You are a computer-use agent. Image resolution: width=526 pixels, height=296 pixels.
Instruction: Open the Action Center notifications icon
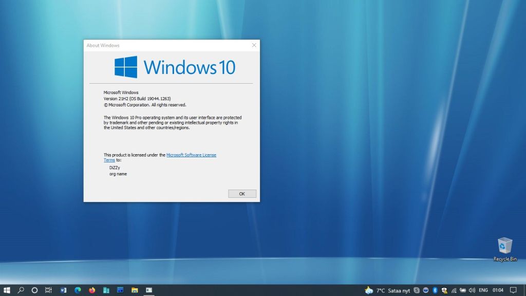click(513, 290)
